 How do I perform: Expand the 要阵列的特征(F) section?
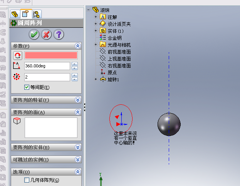pyautogui.click(x=78, y=100)
